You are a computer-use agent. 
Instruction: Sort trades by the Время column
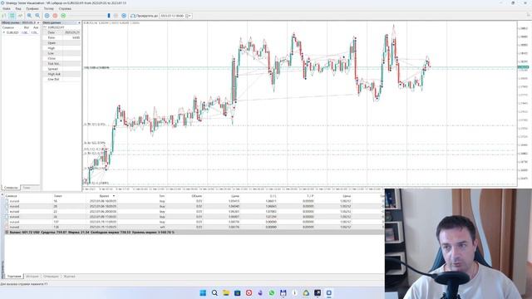tap(106, 196)
